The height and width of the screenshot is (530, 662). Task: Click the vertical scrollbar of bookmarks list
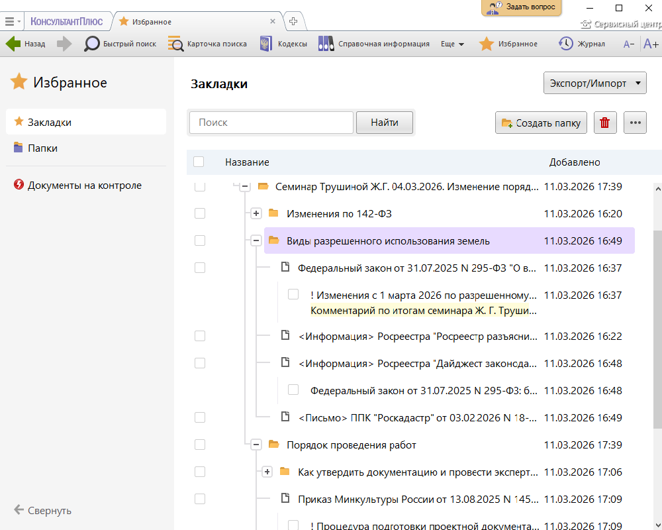(657, 331)
